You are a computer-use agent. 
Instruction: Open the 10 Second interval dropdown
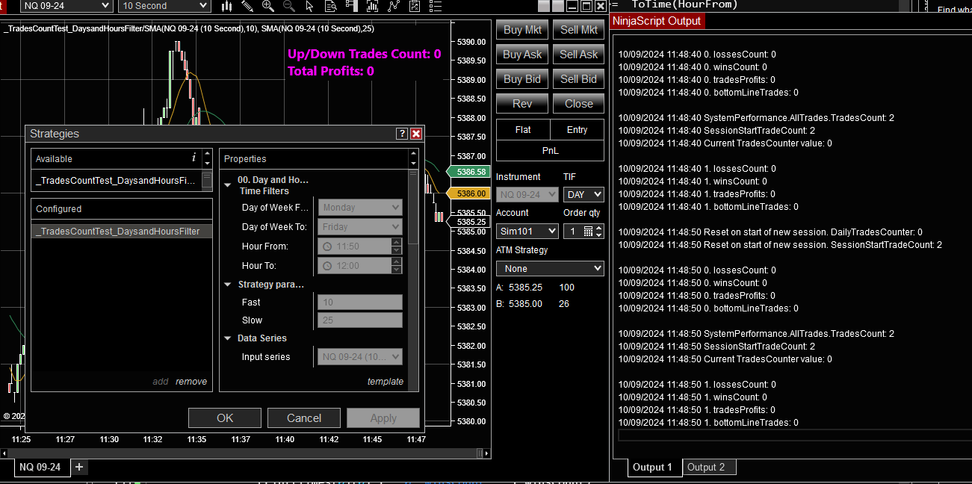click(x=164, y=6)
